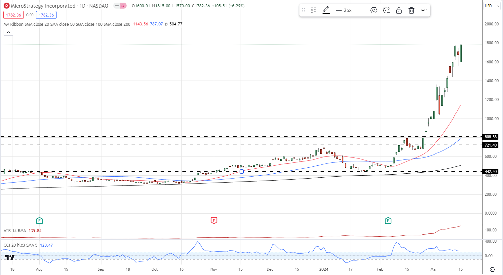Open the USD currency dropdown

pos(491,6)
